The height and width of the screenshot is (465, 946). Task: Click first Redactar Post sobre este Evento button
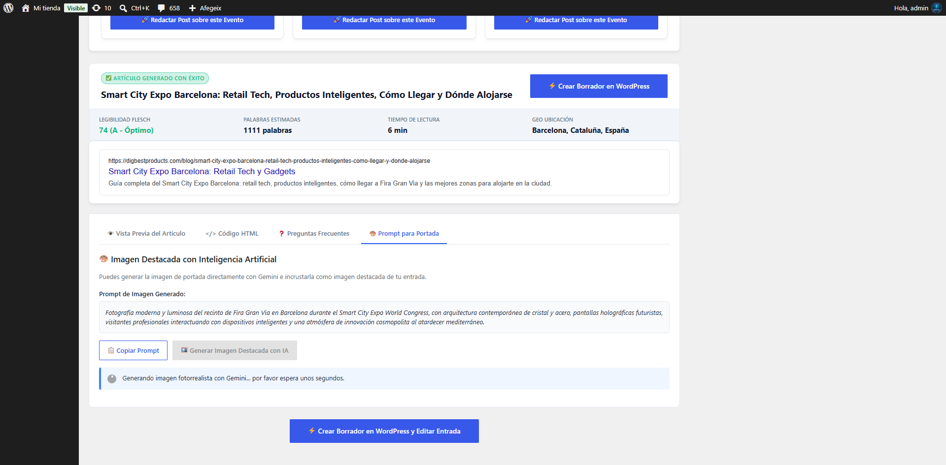[192, 20]
